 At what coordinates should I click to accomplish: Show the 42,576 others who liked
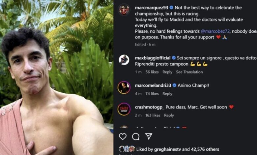point(202,149)
